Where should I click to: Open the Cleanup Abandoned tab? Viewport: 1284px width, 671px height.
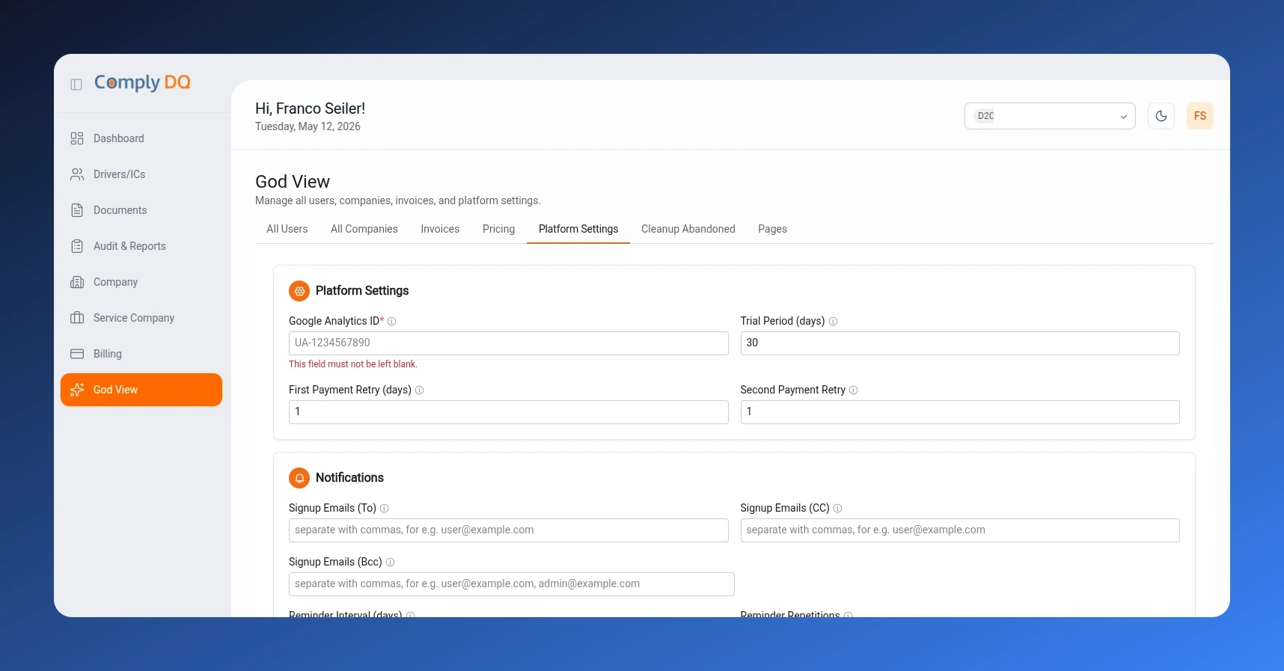688,229
